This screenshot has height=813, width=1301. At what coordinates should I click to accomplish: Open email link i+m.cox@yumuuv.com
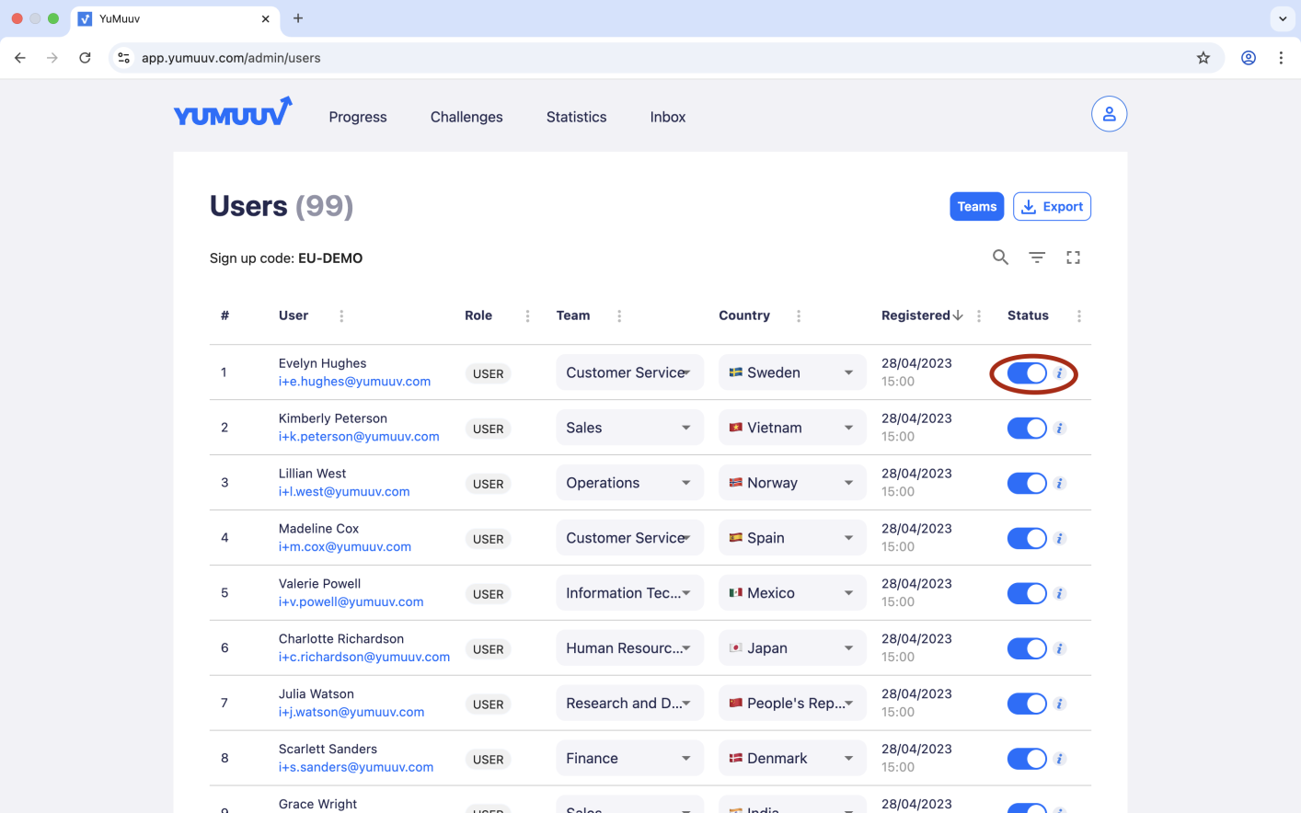pos(345,547)
